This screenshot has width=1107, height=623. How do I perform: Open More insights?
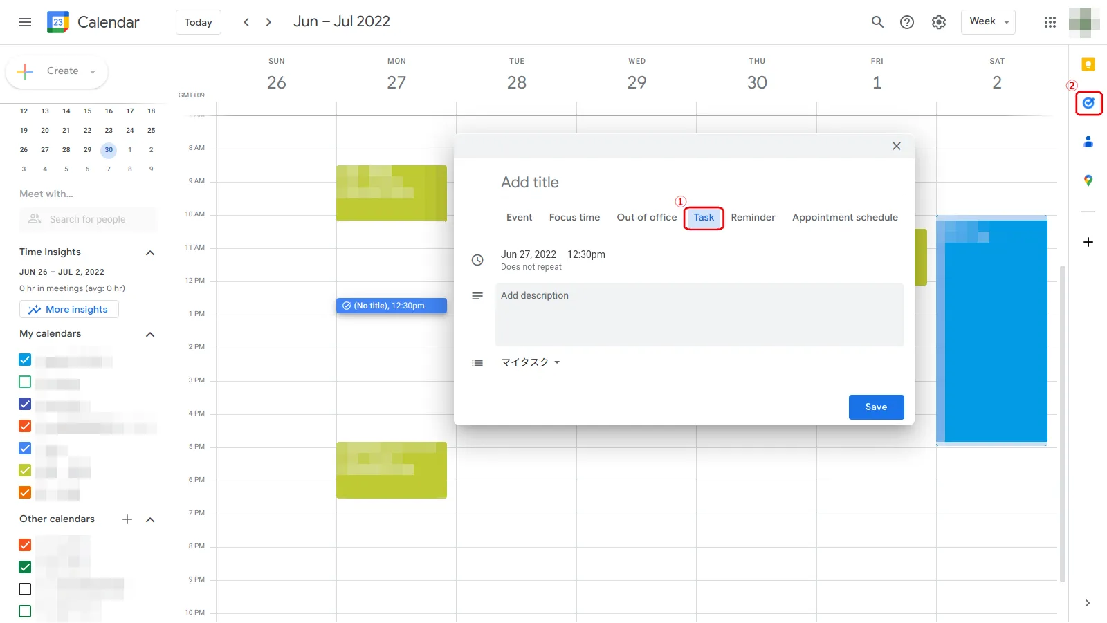[x=68, y=309]
